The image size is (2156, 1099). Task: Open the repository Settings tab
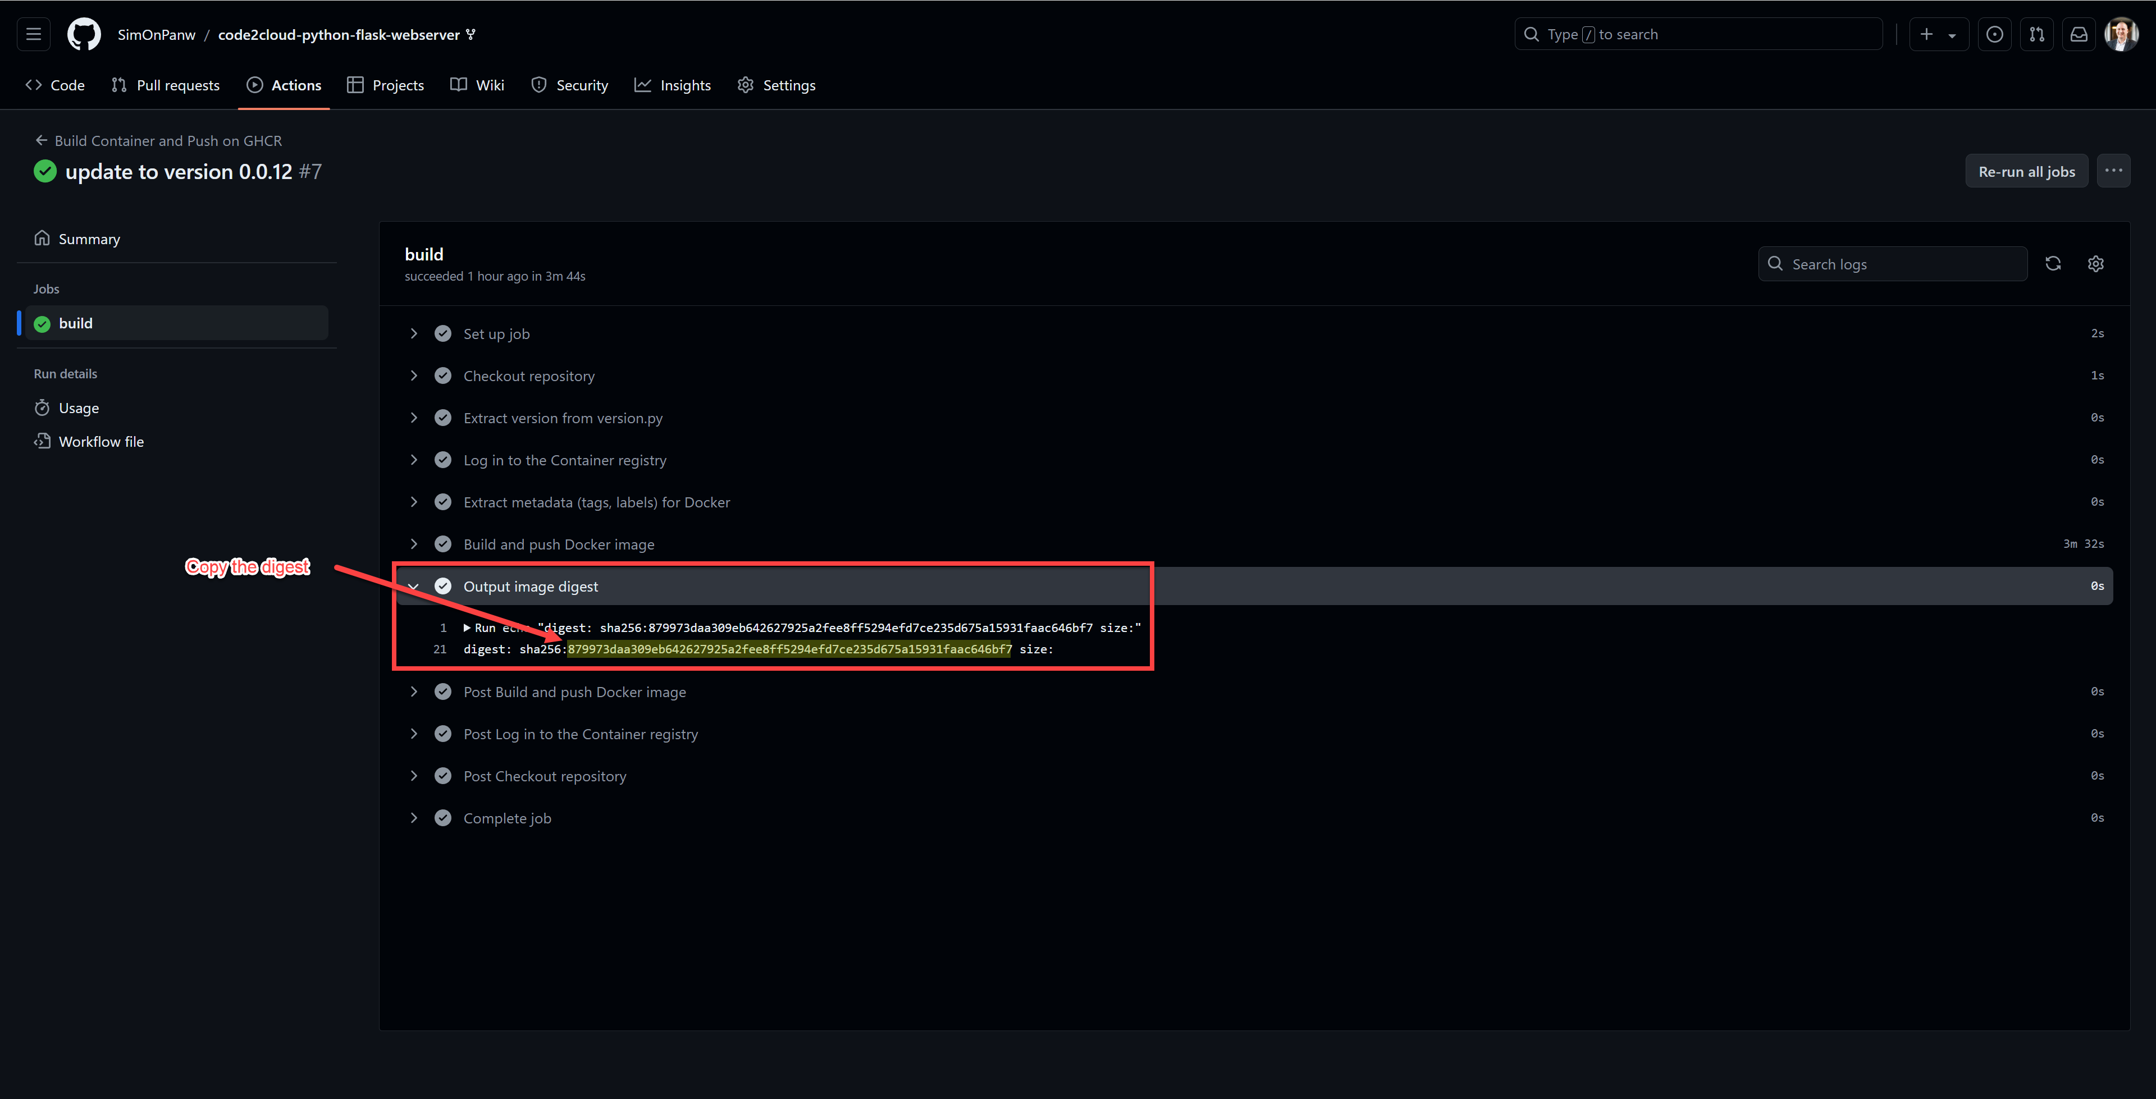tap(776, 85)
